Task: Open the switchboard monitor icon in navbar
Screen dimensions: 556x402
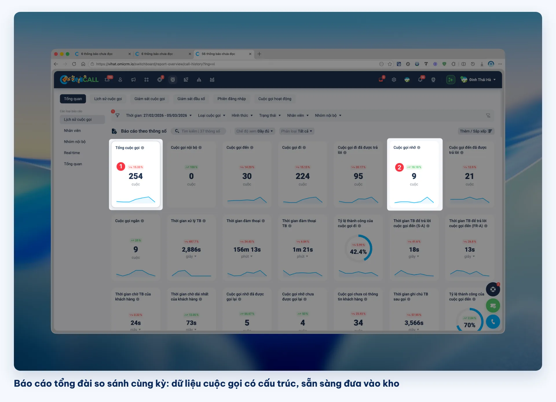Action: click(173, 80)
